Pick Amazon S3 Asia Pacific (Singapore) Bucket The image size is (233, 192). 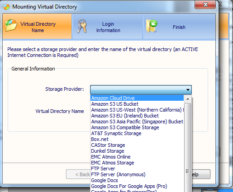click(x=137, y=122)
